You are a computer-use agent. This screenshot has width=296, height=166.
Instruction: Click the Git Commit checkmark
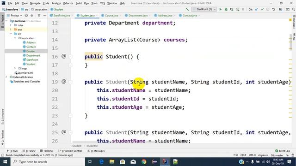tap(262, 9)
